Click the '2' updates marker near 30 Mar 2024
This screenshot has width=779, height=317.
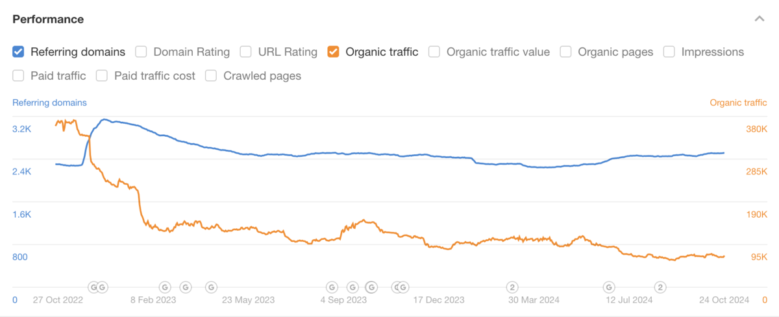(512, 287)
